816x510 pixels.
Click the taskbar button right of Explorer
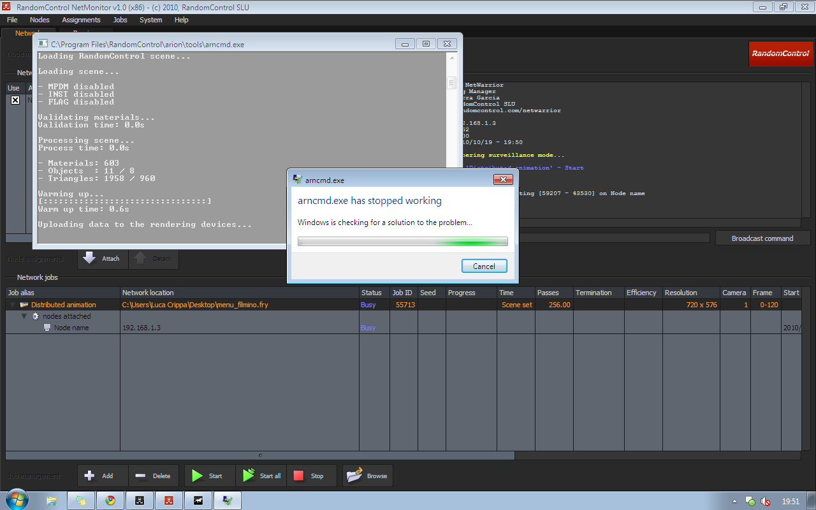click(81, 500)
